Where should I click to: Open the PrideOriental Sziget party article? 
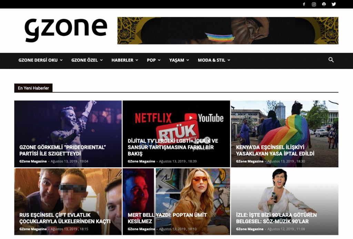pyautogui.click(x=62, y=150)
